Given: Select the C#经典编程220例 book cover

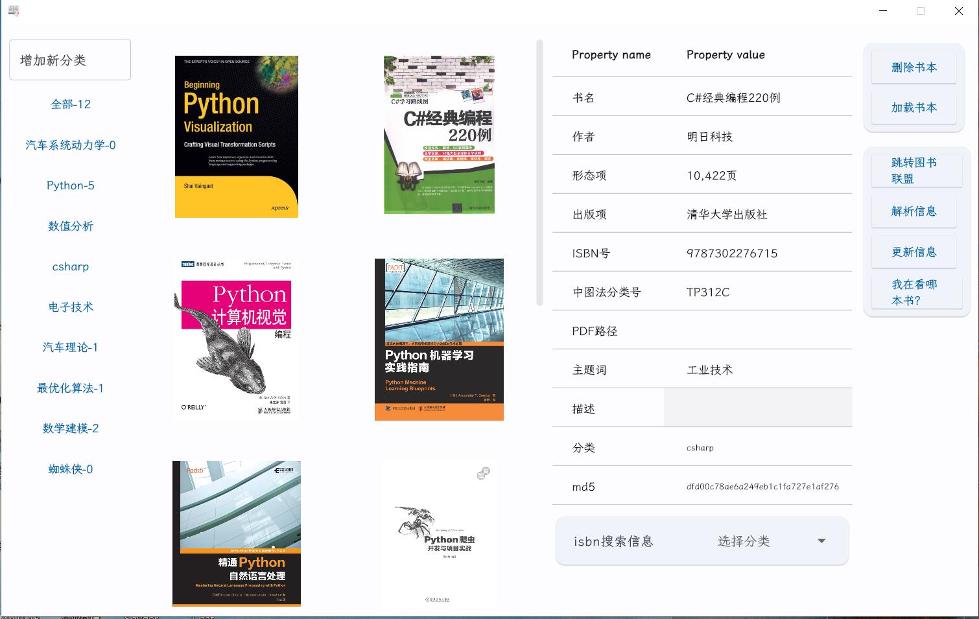Looking at the screenshot, I should (439, 135).
